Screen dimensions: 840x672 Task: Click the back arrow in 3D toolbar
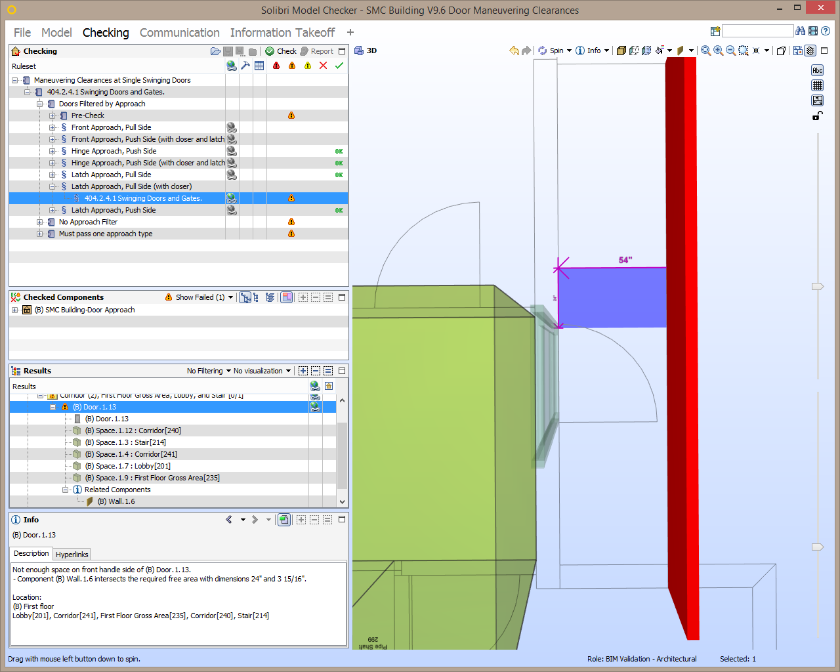point(514,51)
